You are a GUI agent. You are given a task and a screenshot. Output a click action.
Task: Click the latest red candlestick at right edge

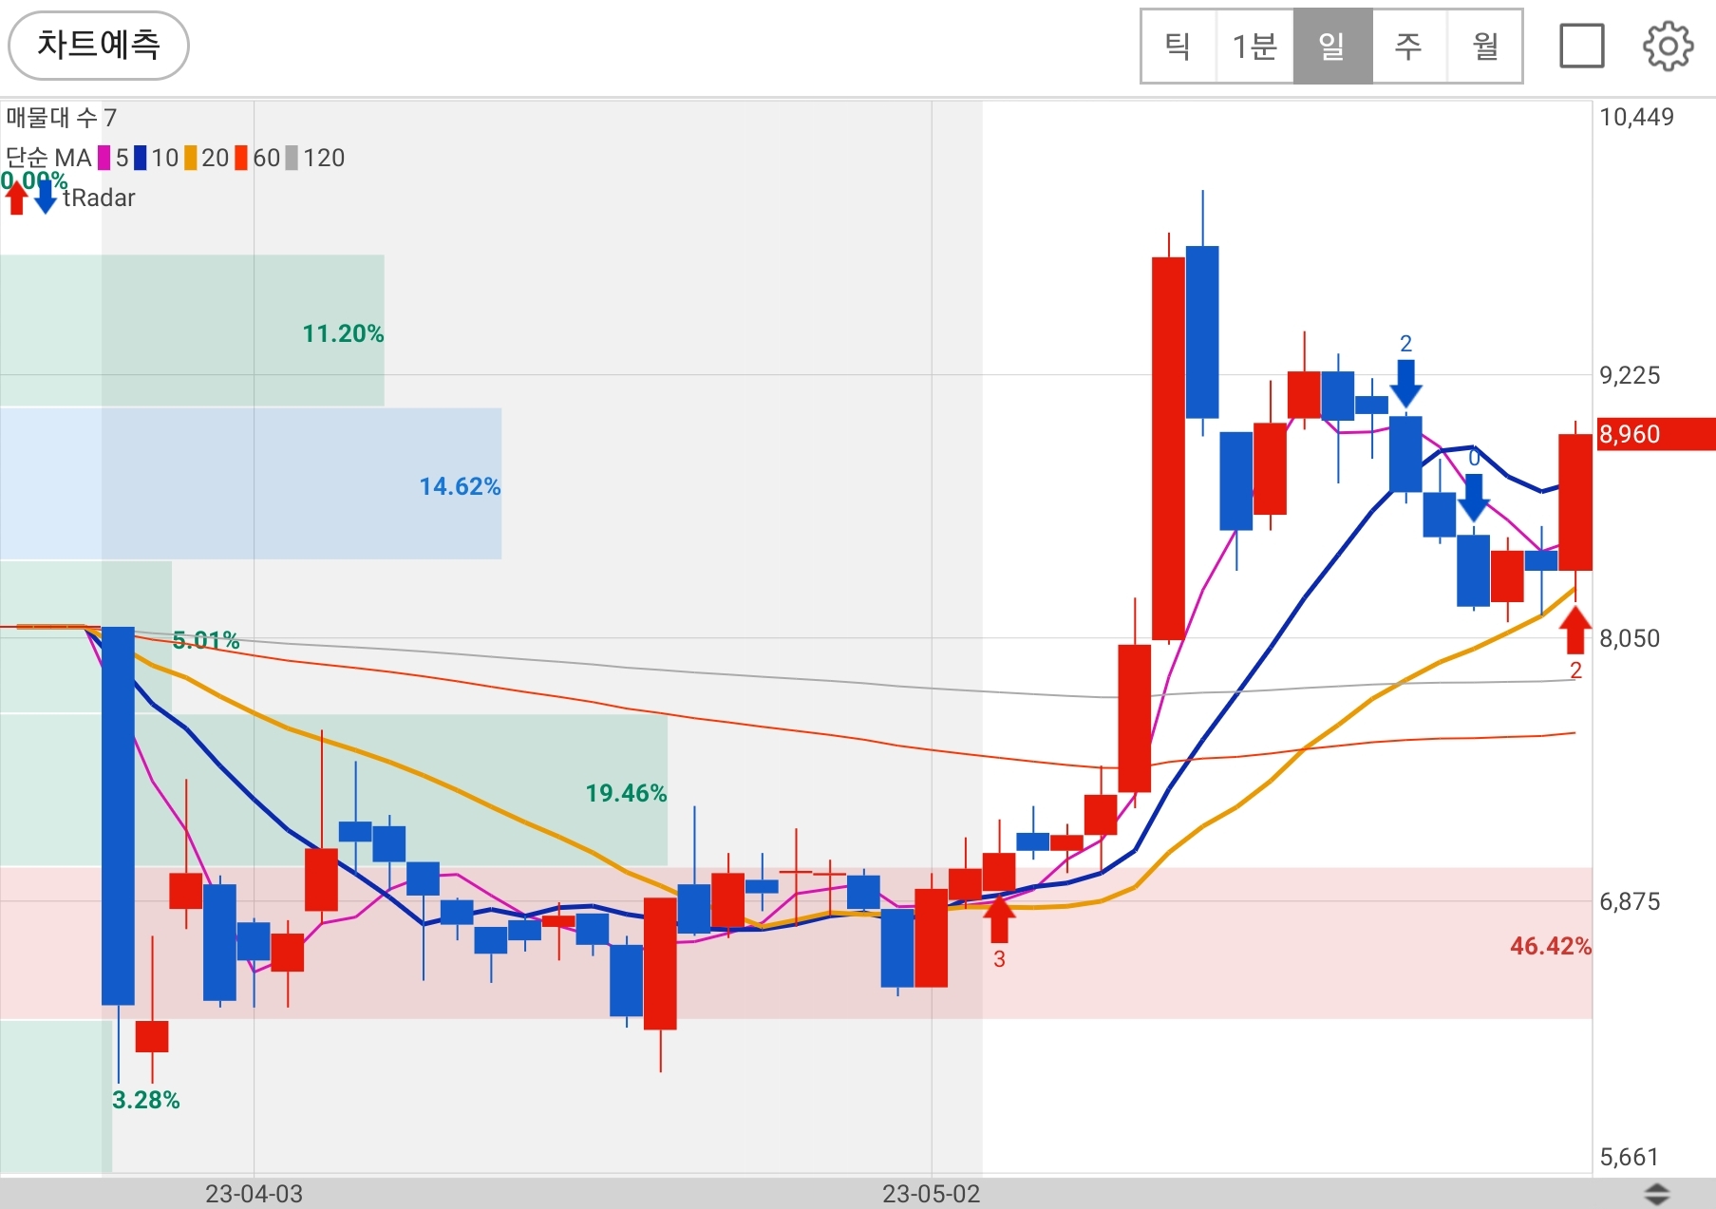(x=1575, y=502)
